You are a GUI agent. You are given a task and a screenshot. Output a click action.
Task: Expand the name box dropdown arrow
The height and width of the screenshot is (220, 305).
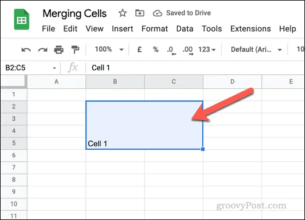click(54, 68)
